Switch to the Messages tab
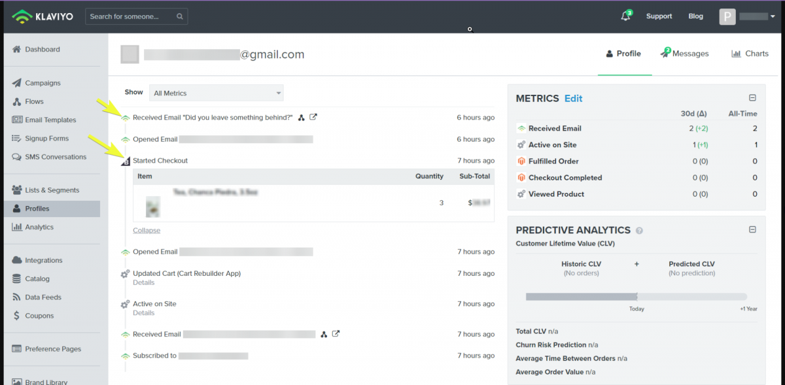The height and width of the screenshot is (385, 785). pos(684,54)
